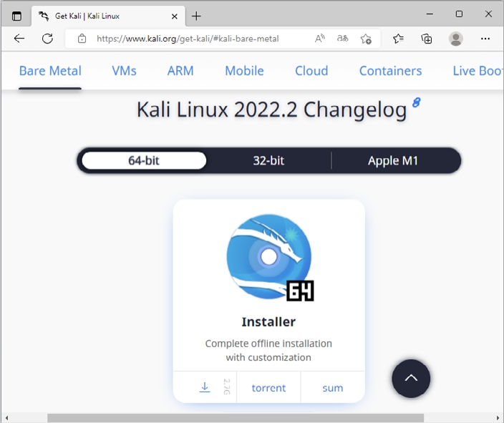This screenshot has width=504, height=423.
Task: Jump to top with the arrow button
Action: click(x=411, y=379)
